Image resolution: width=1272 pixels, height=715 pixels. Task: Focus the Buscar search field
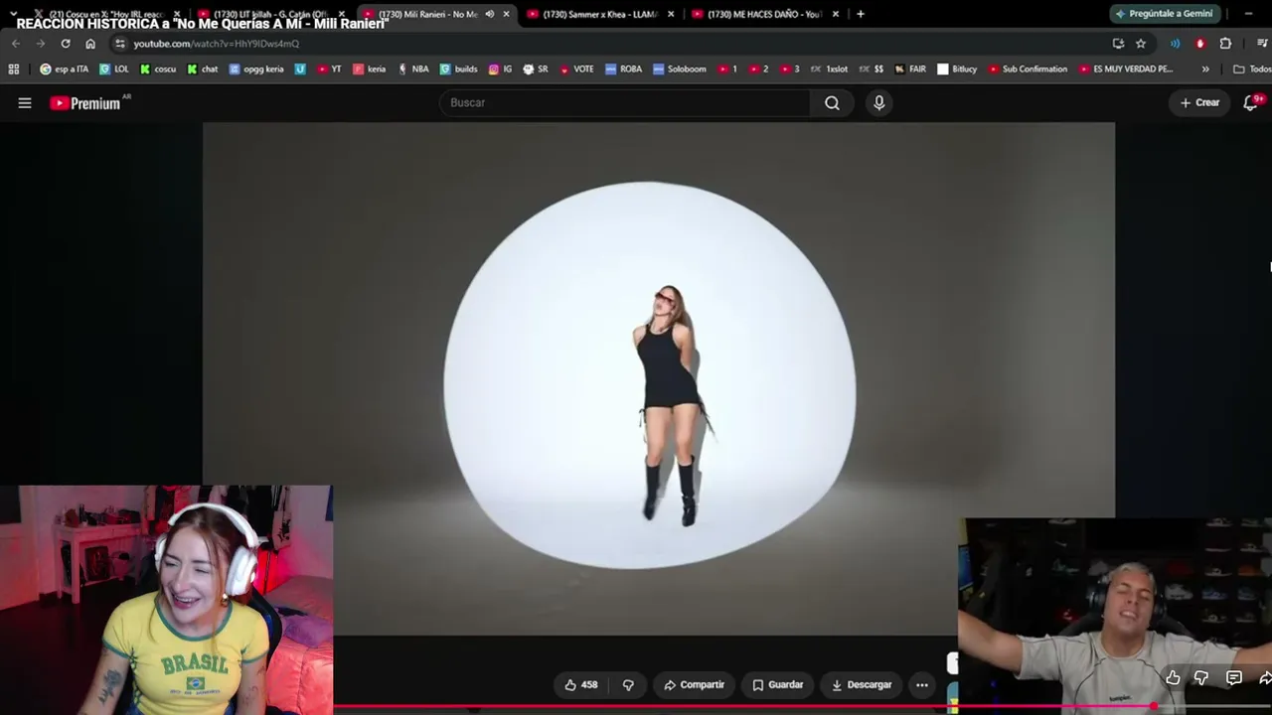[x=625, y=102]
